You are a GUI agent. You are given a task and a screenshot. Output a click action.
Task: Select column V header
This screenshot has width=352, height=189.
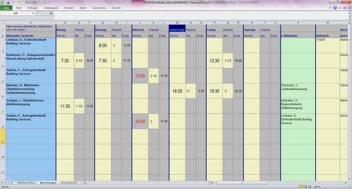point(298,23)
